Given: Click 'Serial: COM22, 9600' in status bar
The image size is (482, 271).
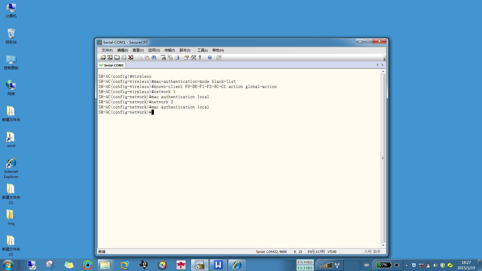Looking at the screenshot, I should click(x=271, y=252).
